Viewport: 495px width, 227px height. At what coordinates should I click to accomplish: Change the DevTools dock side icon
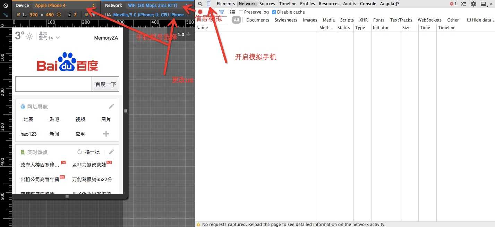[484, 4]
